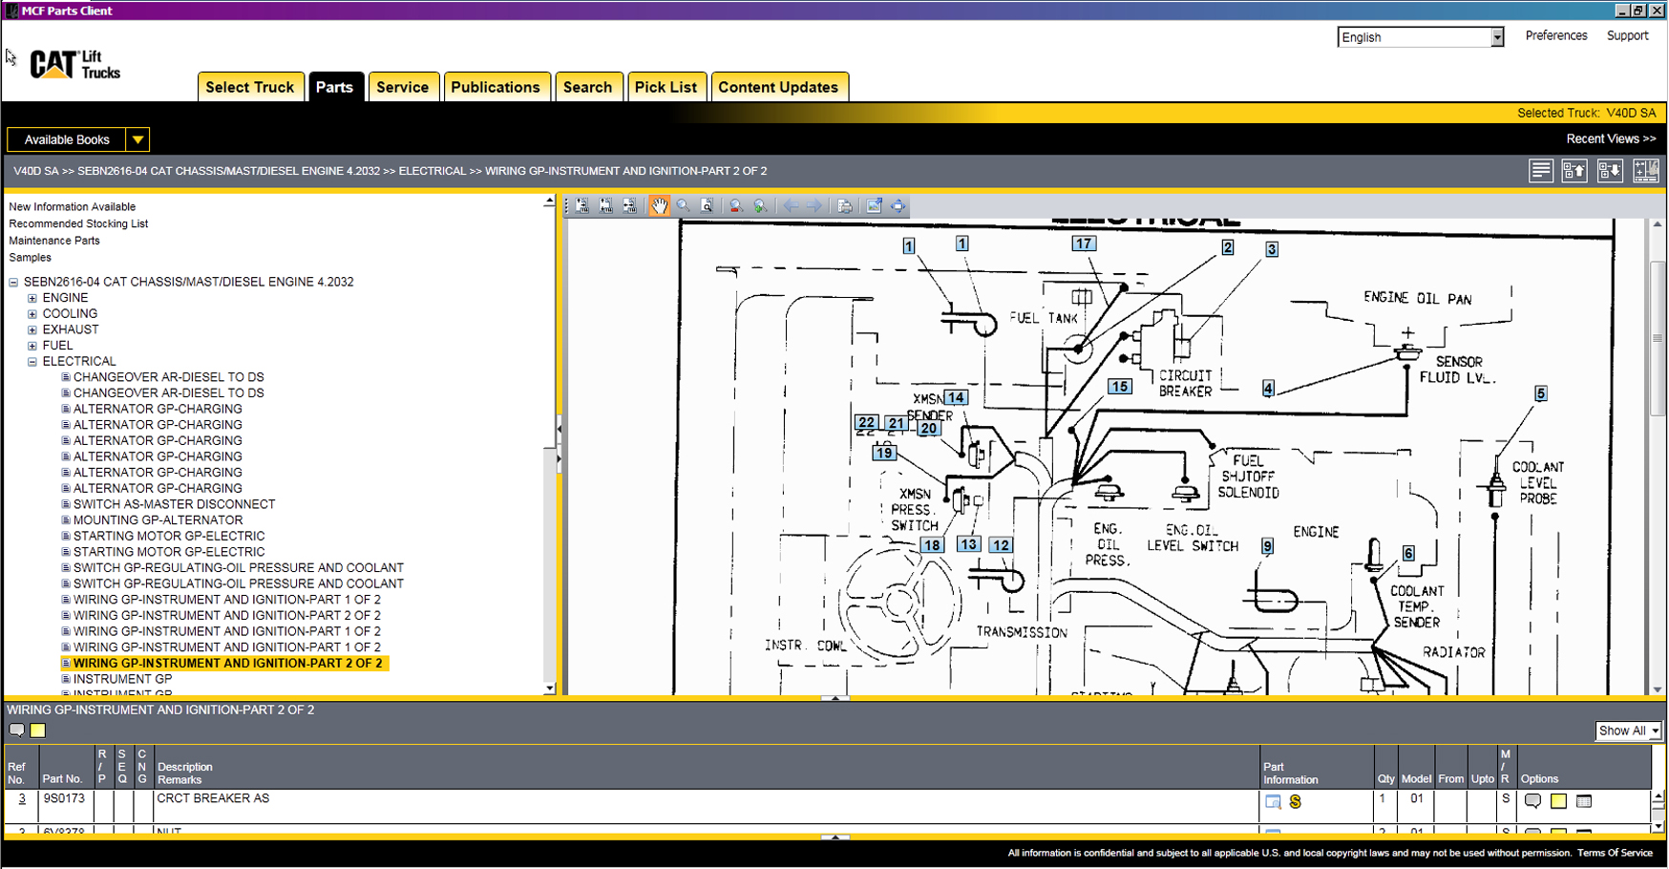Click the previous section up-arrow icon
The height and width of the screenshot is (869, 1669).
[1574, 171]
